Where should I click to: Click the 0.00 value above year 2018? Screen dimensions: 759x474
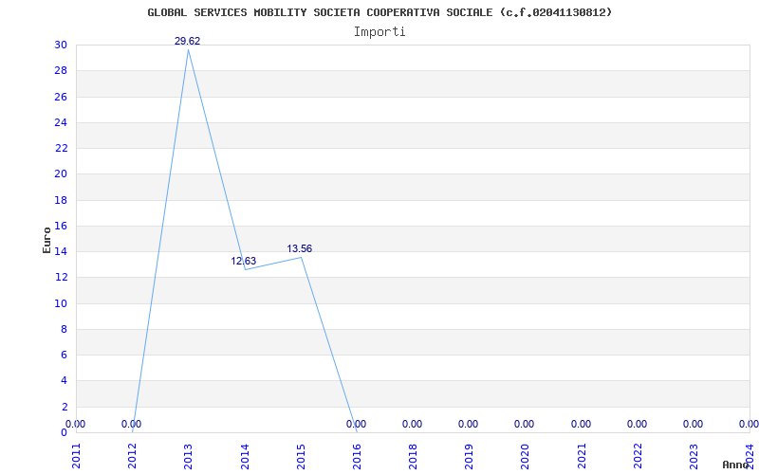click(x=413, y=424)
